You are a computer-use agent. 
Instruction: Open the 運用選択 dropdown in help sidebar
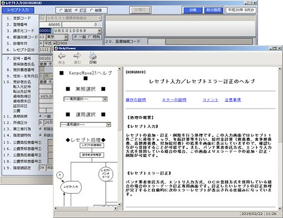coord(108,125)
